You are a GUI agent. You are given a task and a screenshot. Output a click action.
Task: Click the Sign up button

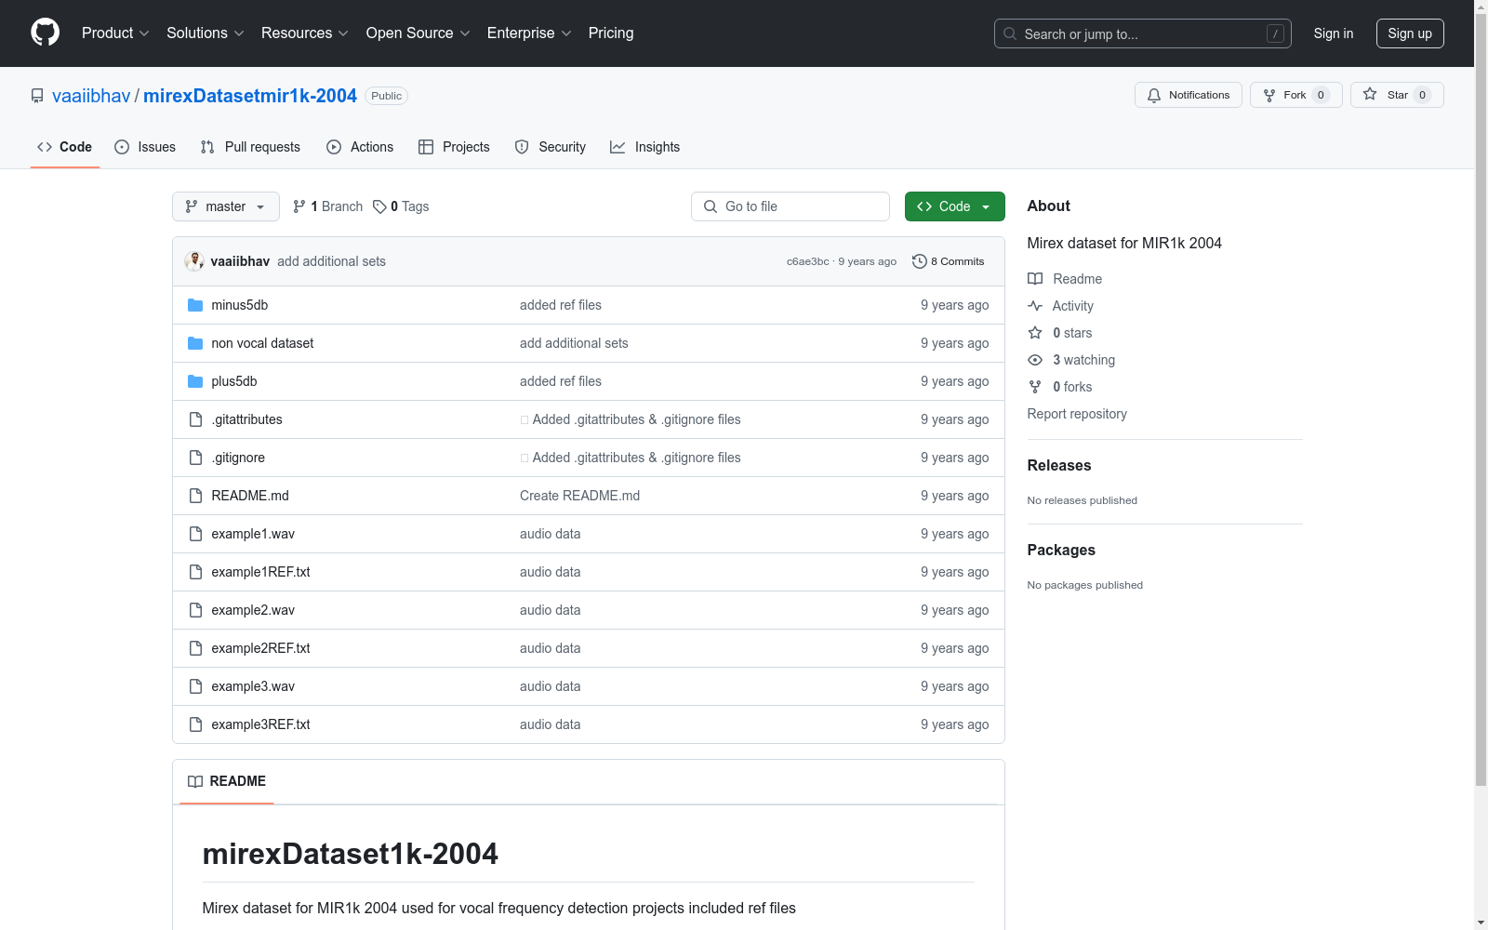[x=1410, y=33]
